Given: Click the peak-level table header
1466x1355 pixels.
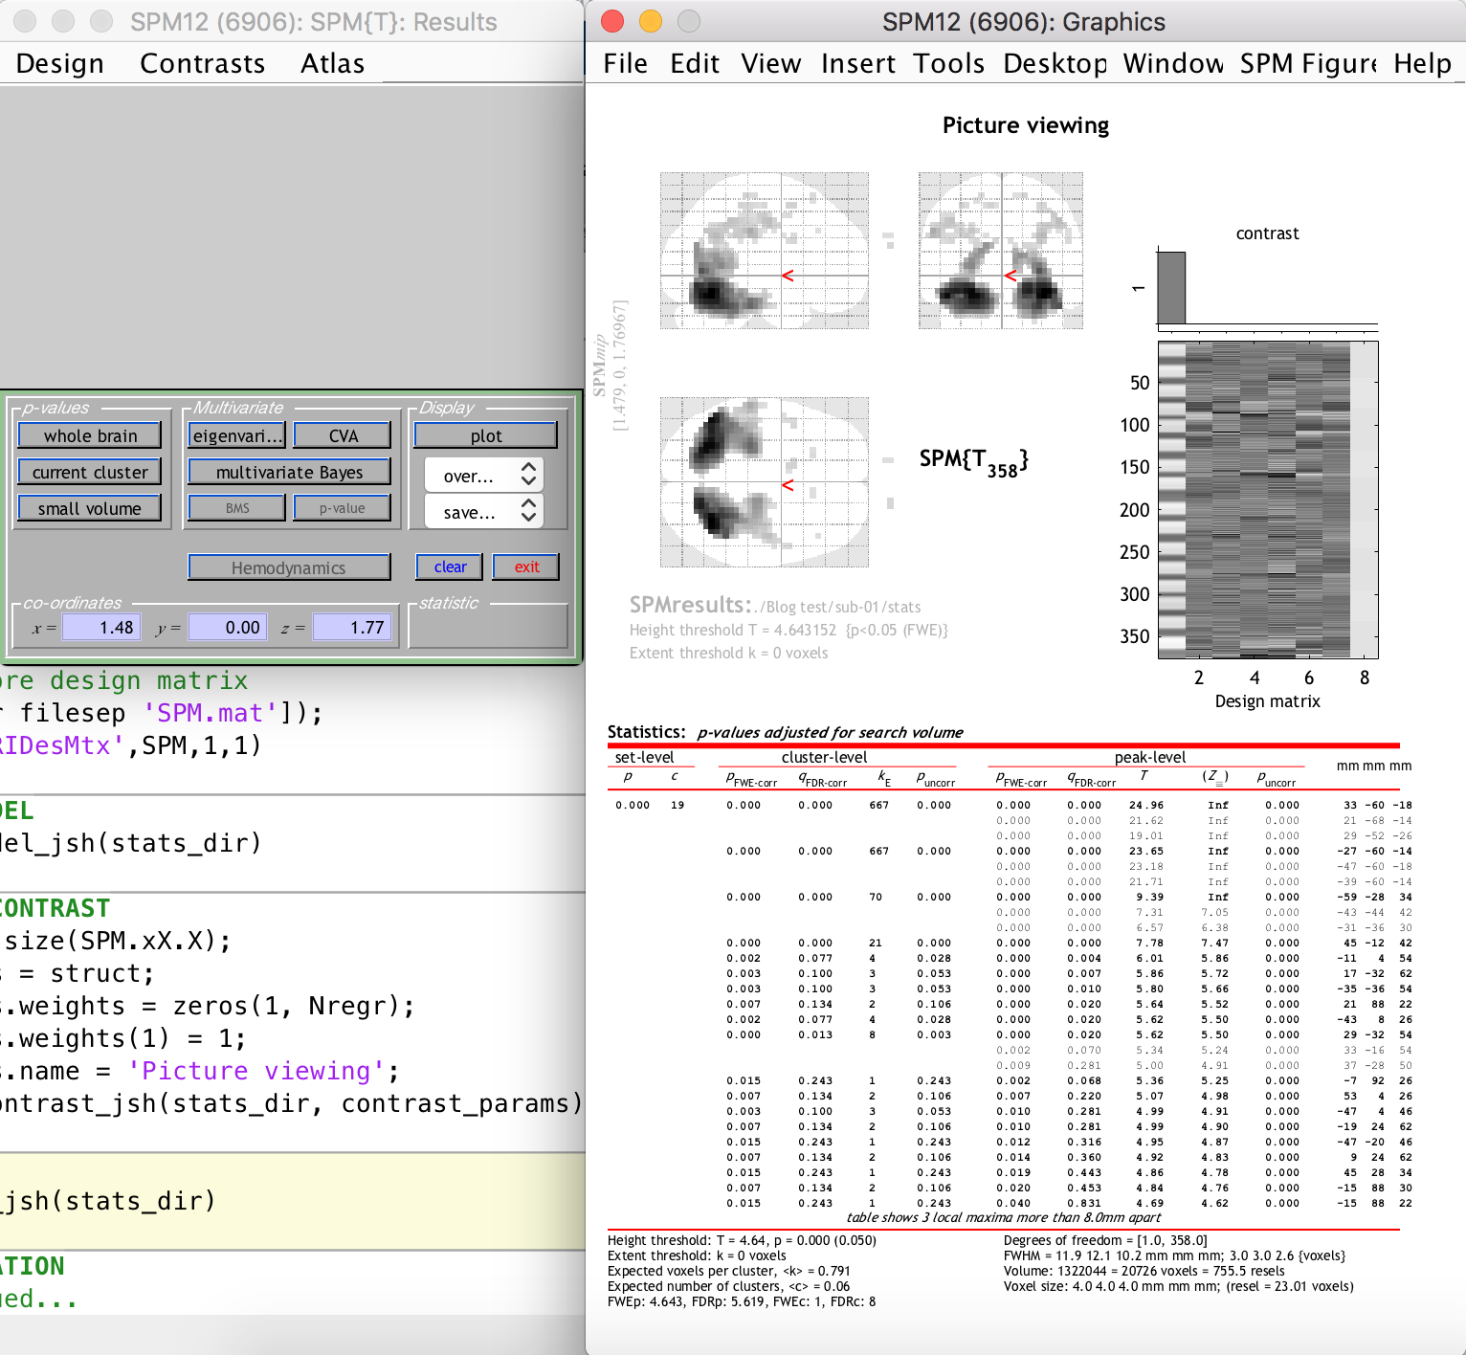Looking at the screenshot, I should (x=1149, y=757).
